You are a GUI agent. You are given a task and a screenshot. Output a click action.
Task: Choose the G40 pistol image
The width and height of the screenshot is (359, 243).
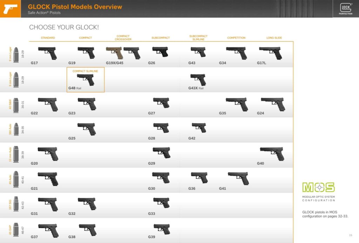(x=272, y=154)
